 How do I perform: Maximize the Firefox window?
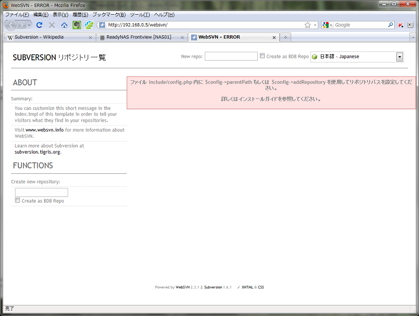(x=394, y=4)
